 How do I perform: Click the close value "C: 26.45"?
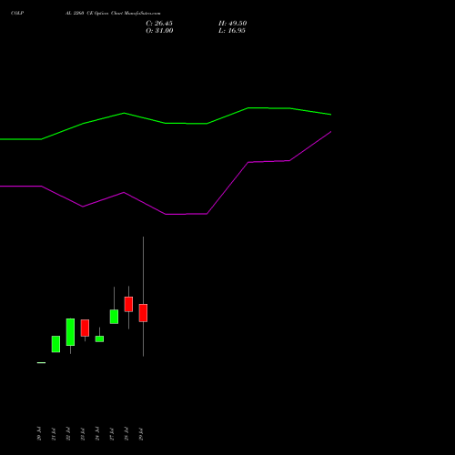159,24
